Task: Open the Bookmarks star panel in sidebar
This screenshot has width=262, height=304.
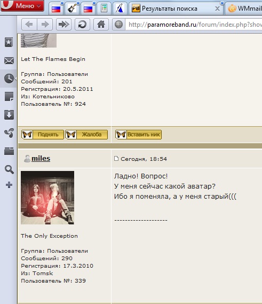Action: (x=9, y=42)
